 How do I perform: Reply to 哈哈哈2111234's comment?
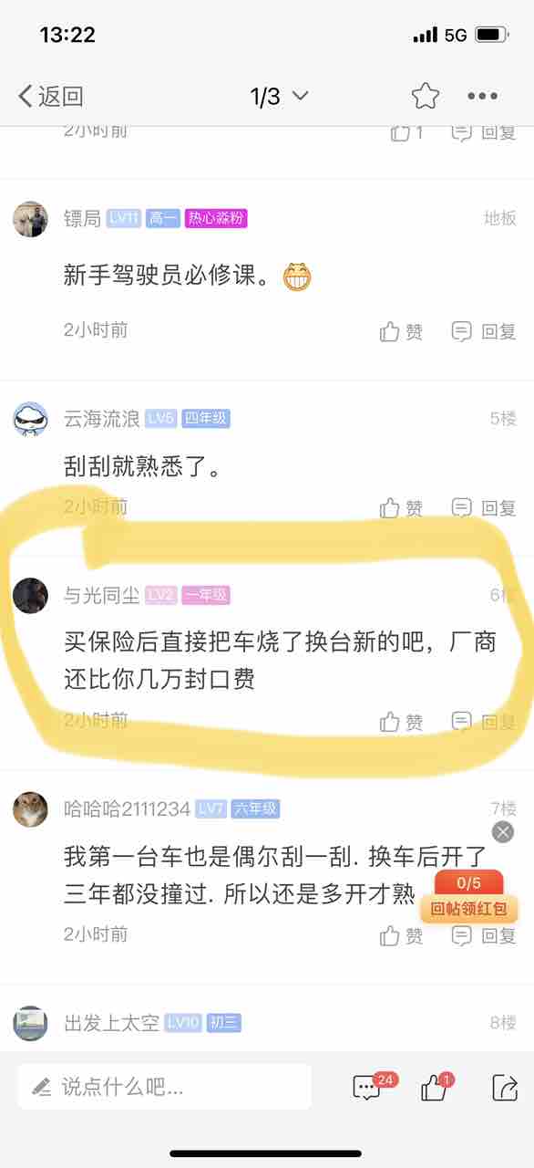click(484, 935)
